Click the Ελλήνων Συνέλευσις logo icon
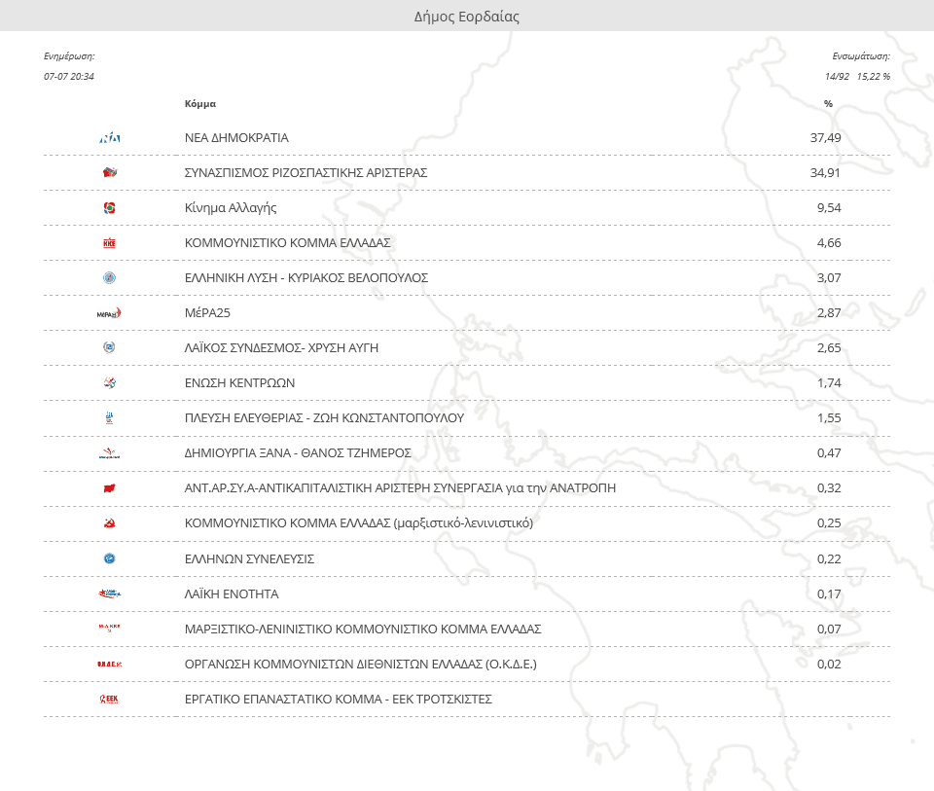934x791 pixels. coord(110,558)
